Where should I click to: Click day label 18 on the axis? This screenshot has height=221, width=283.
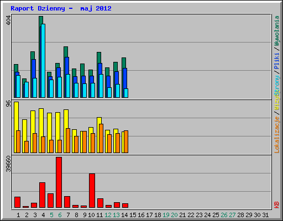[x=158, y=215]
